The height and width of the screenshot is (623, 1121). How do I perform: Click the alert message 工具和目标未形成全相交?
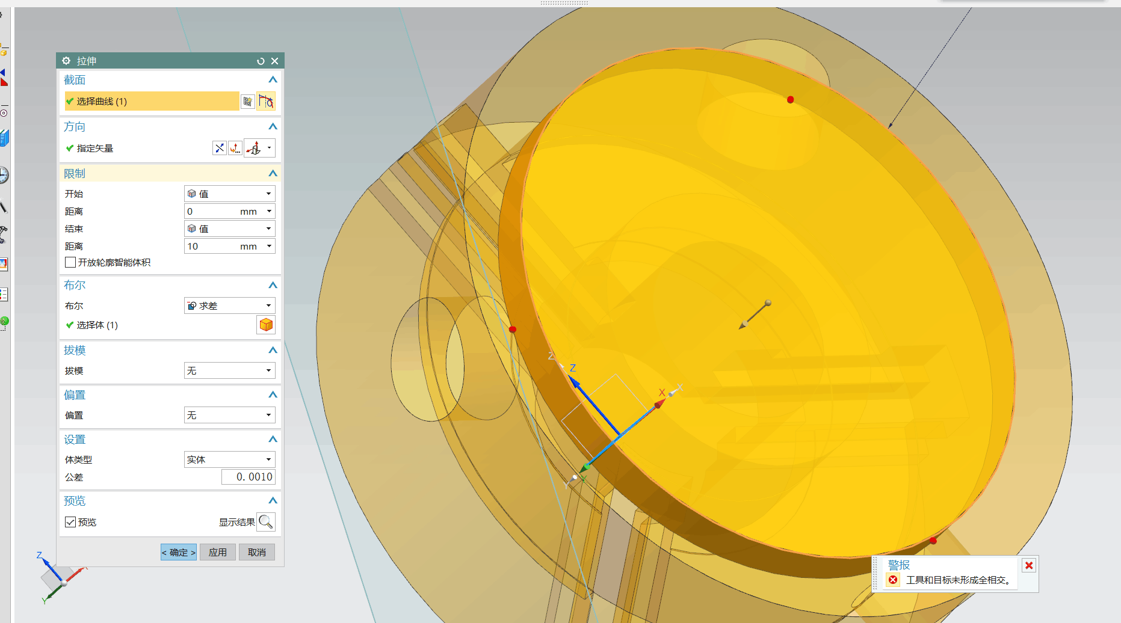[x=959, y=580]
